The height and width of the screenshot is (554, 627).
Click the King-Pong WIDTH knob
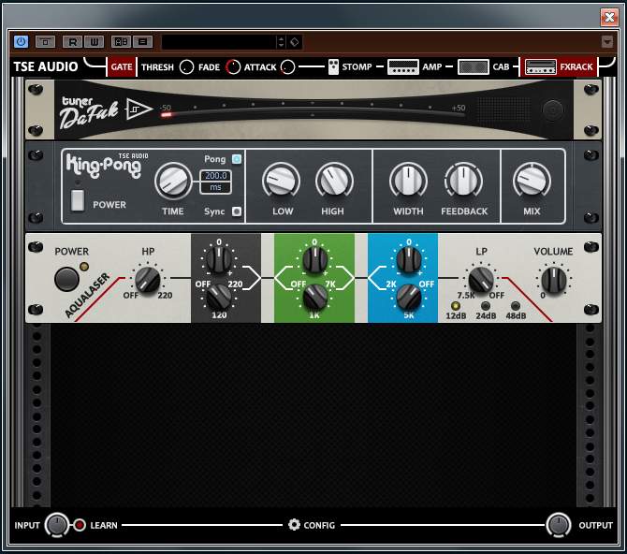408,181
